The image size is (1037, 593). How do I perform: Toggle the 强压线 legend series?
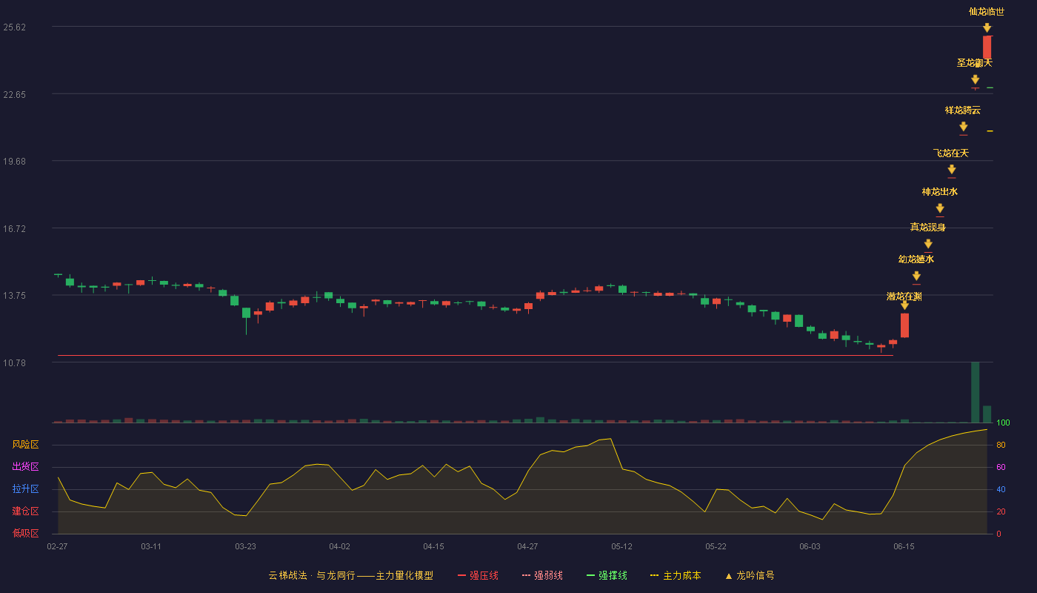pyautogui.click(x=478, y=575)
